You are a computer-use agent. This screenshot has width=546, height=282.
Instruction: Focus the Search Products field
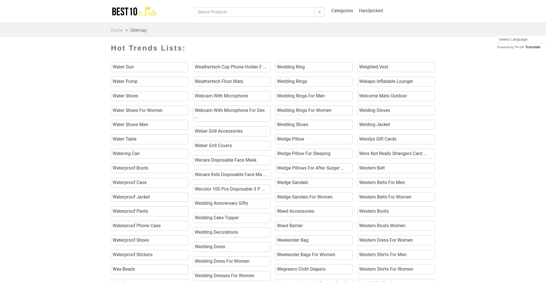255,12
